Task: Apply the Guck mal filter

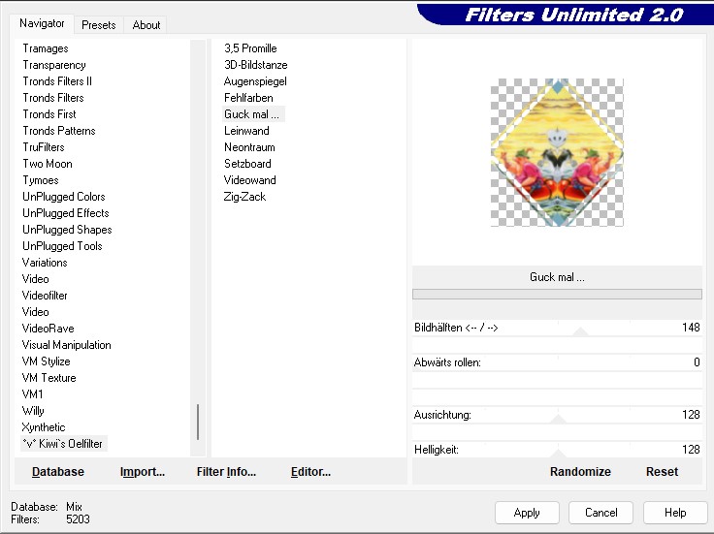Action: [x=527, y=513]
